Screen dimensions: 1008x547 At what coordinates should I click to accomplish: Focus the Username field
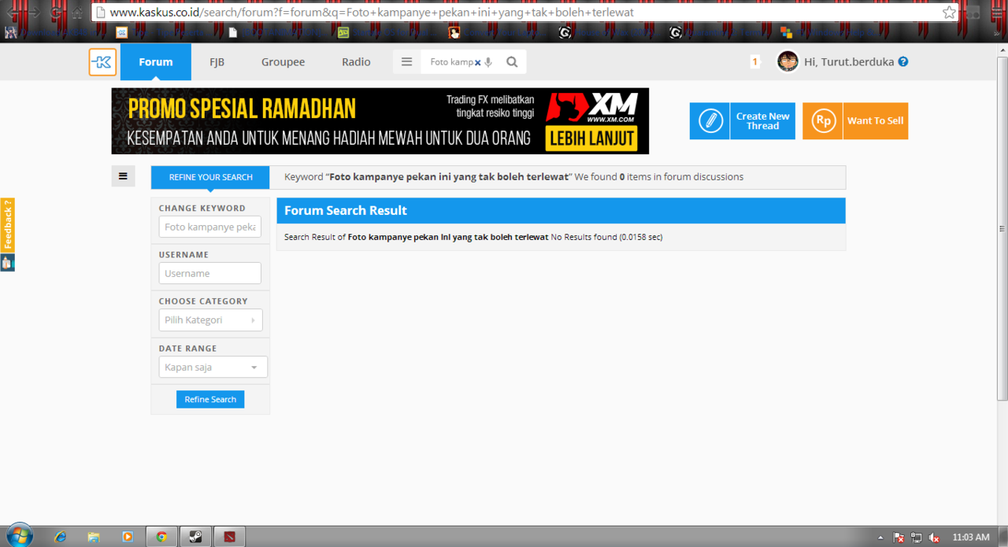[x=209, y=273]
